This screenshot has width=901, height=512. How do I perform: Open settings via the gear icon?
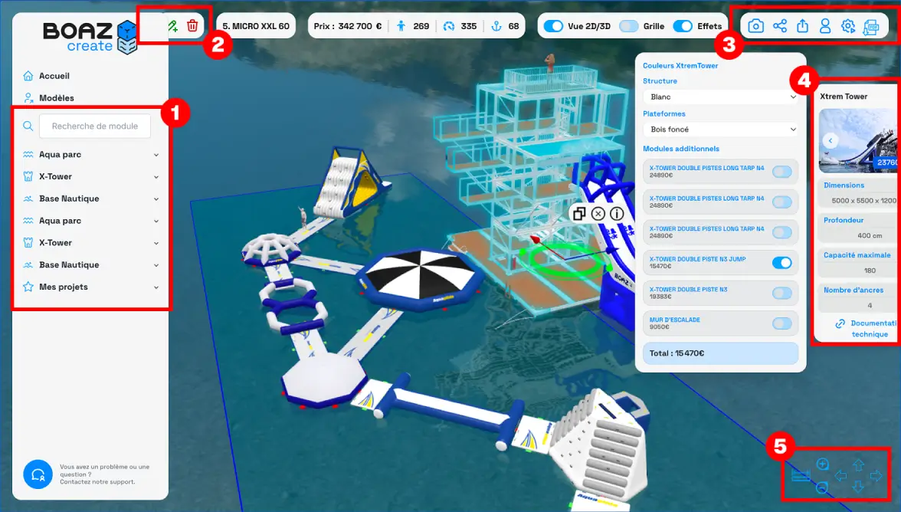[x=848, y=26]
